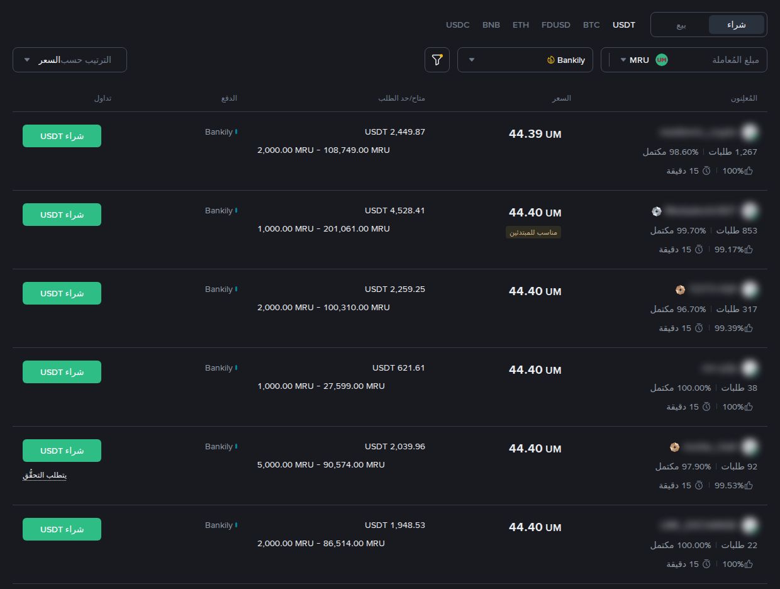The width and height of the screenshot is (780, 589).
Task: Open the Bankily payment method dropdown
Action: [x=525, y=60]
